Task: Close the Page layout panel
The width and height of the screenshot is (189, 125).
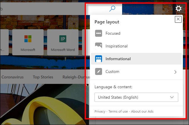Action: point(178,19)
